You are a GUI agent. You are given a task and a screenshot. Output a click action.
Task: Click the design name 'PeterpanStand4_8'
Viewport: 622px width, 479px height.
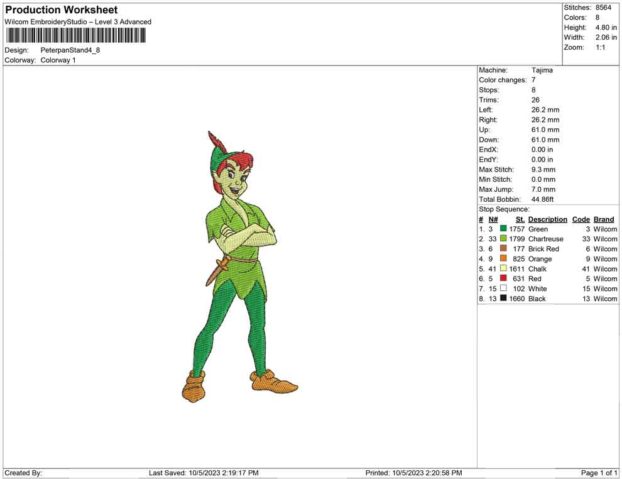tap(70, 50)
